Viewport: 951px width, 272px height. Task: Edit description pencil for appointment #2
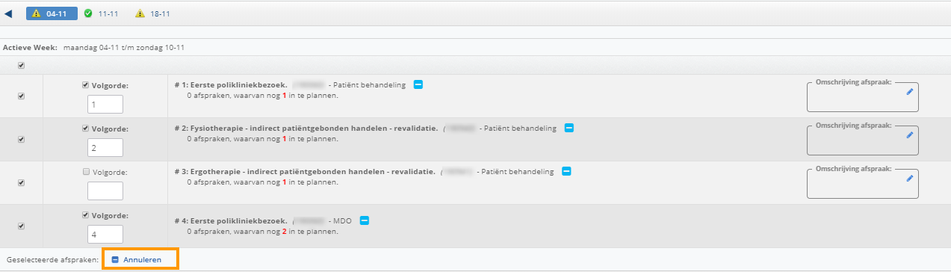[x=909, y=135]
